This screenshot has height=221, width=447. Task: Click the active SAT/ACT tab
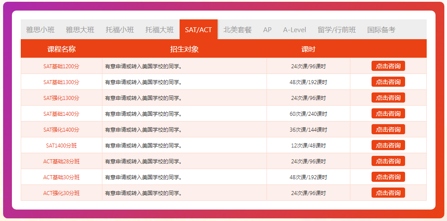[x=198, y=30]
